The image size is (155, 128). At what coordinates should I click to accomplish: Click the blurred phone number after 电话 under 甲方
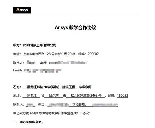(x=69, y=63)
